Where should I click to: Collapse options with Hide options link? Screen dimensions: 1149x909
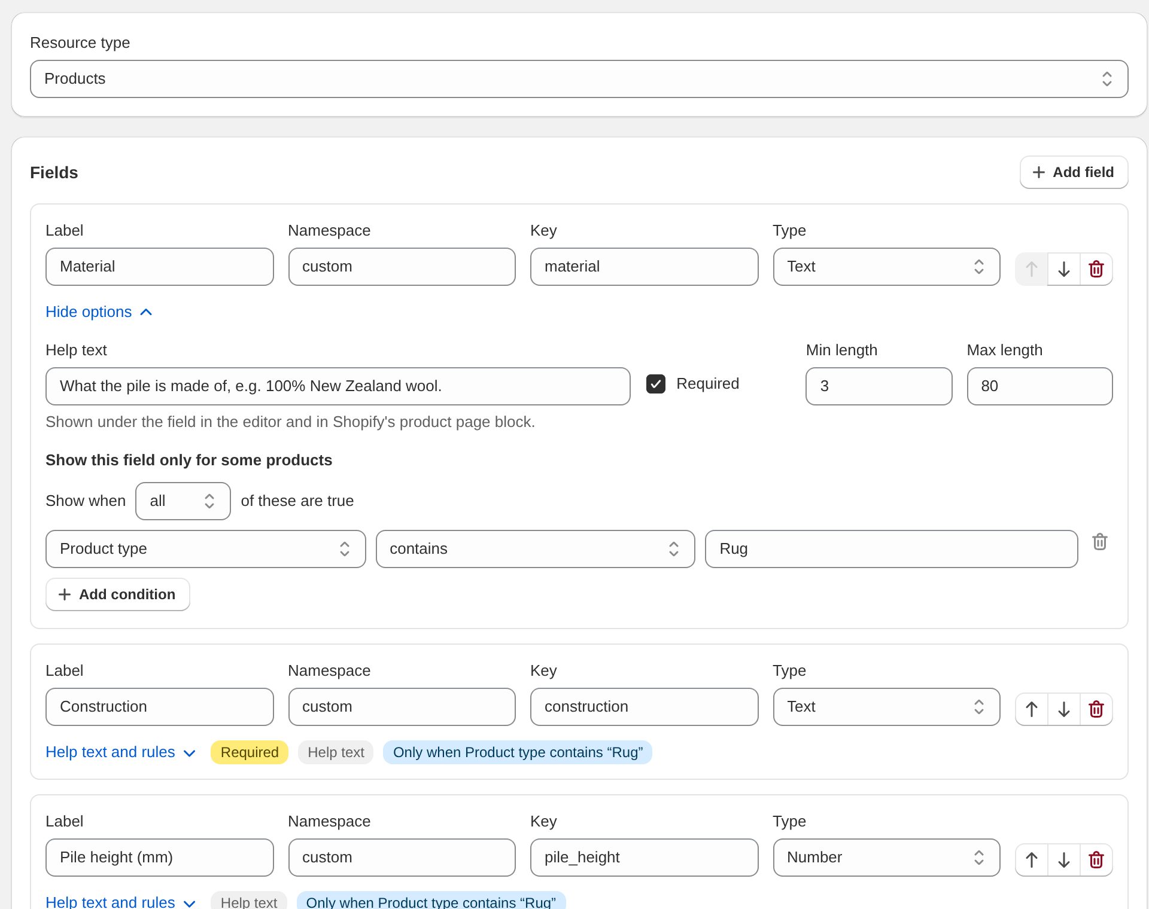pyautogui.click(x=99, y=312)
